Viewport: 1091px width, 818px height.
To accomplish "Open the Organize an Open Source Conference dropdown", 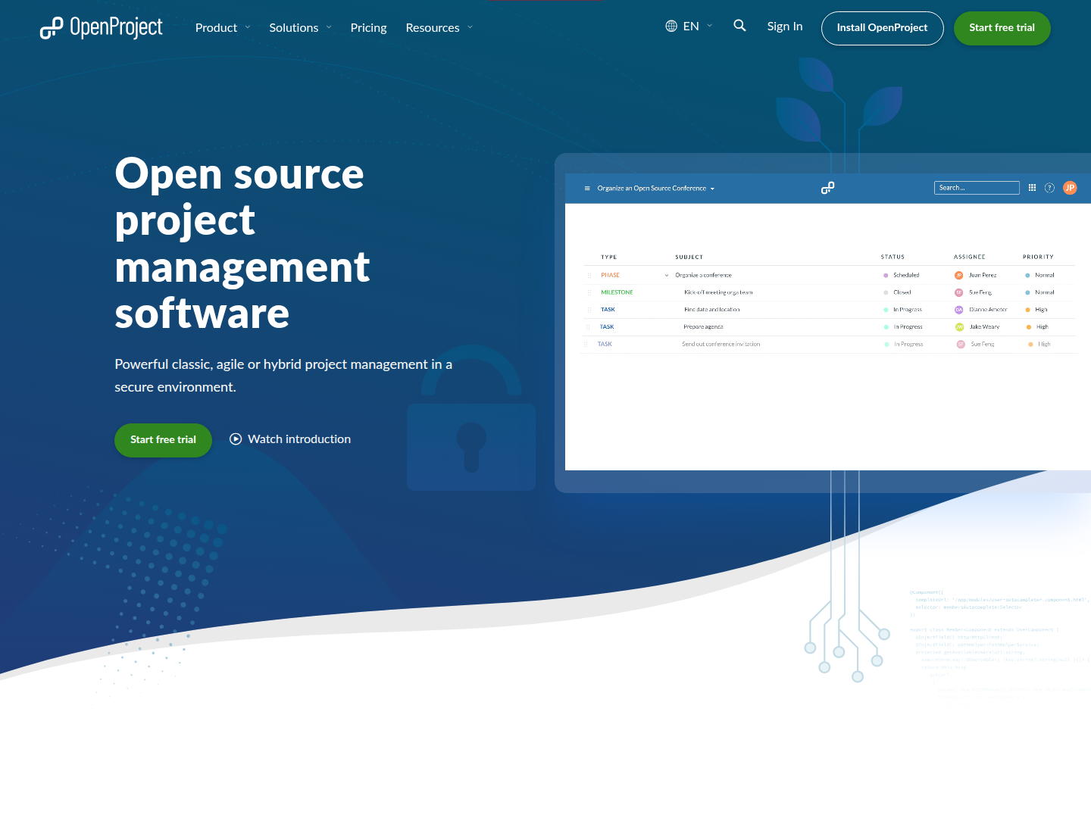I will (x=656, y=189).
